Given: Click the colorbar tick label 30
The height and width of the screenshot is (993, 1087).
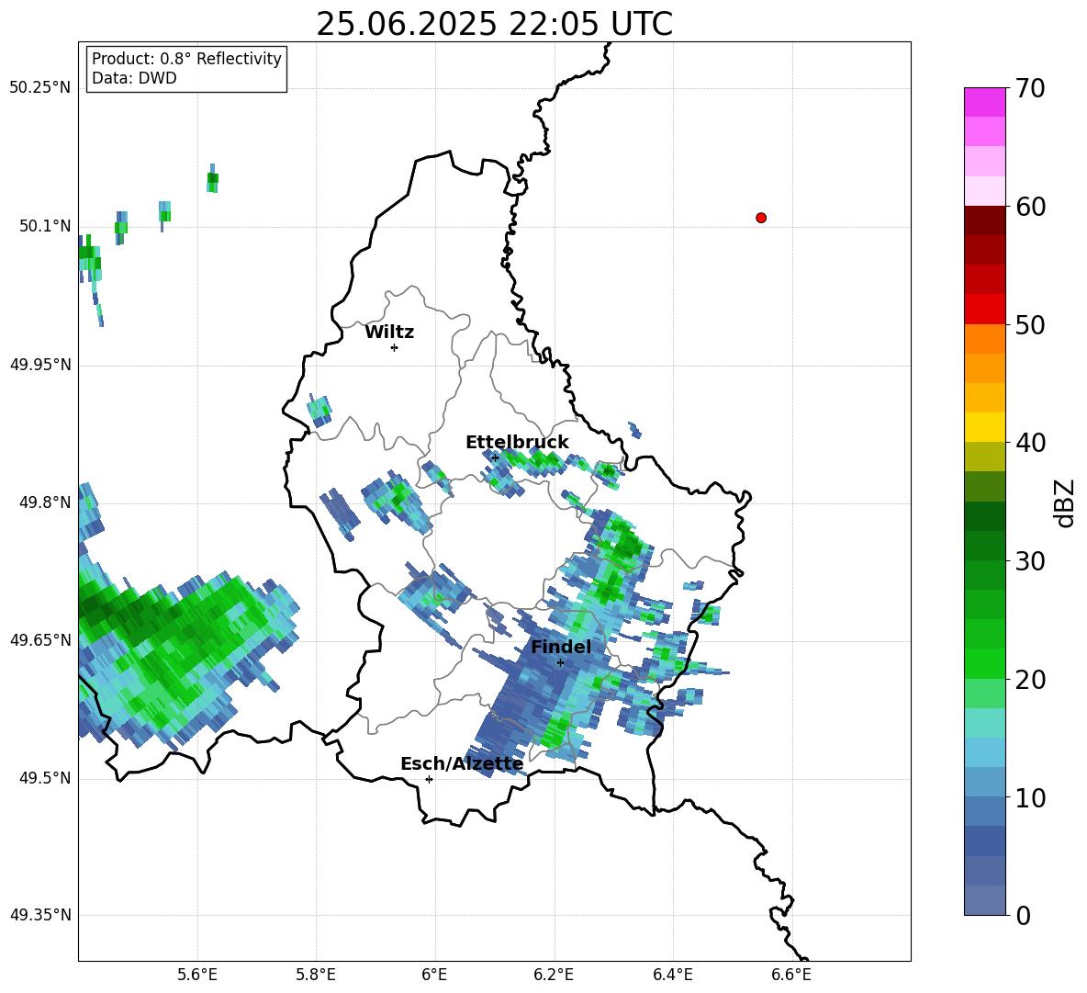Looking at the screenshot, I should click(x=1031, y=561).
